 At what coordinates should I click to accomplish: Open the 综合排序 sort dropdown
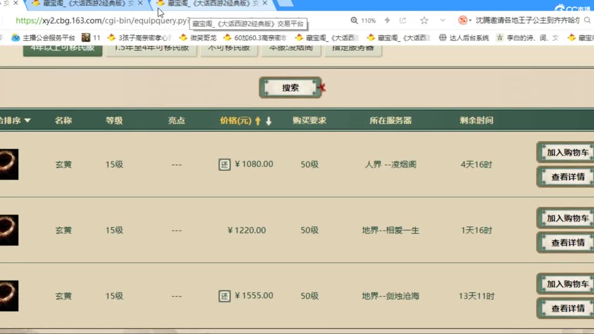15,121
